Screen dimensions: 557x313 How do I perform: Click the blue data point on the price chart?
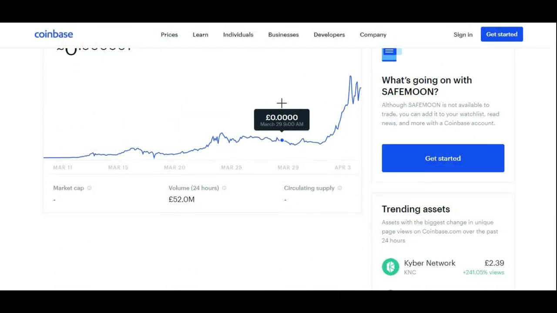(282, 140)
